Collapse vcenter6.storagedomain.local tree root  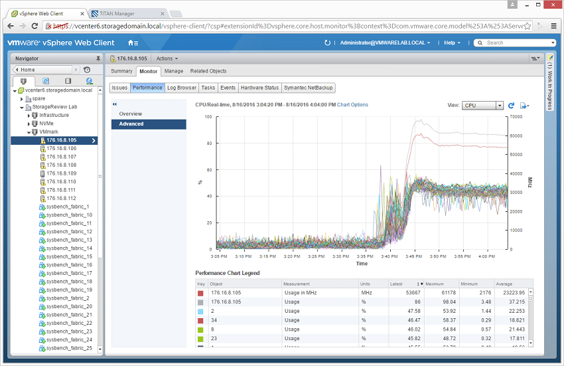(x=15, y=91)
